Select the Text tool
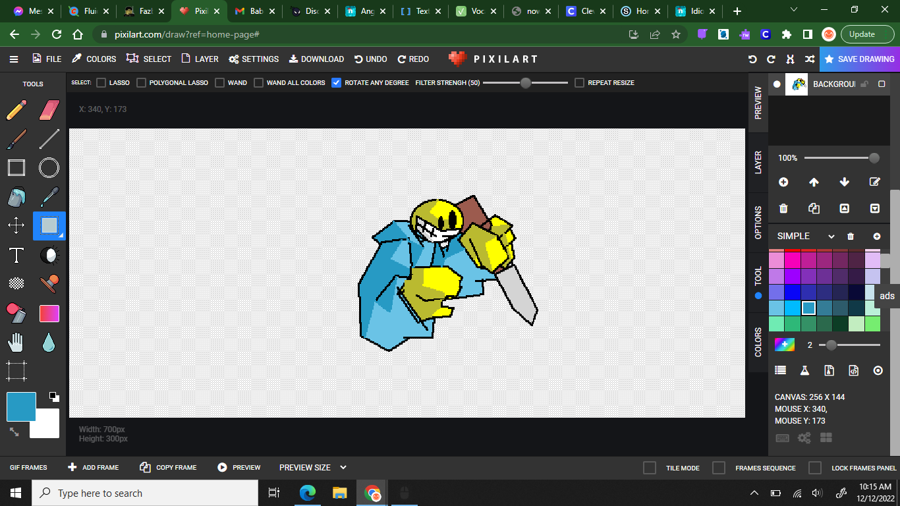Screen dimensions: 900x506 [16, 255]
